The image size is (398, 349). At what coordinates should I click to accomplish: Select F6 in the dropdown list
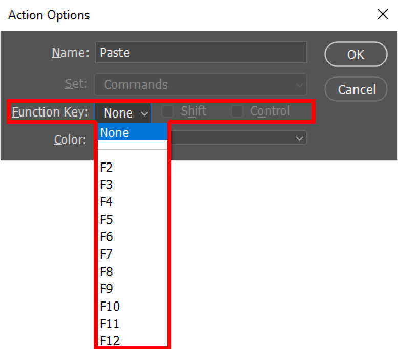[132, 237]
